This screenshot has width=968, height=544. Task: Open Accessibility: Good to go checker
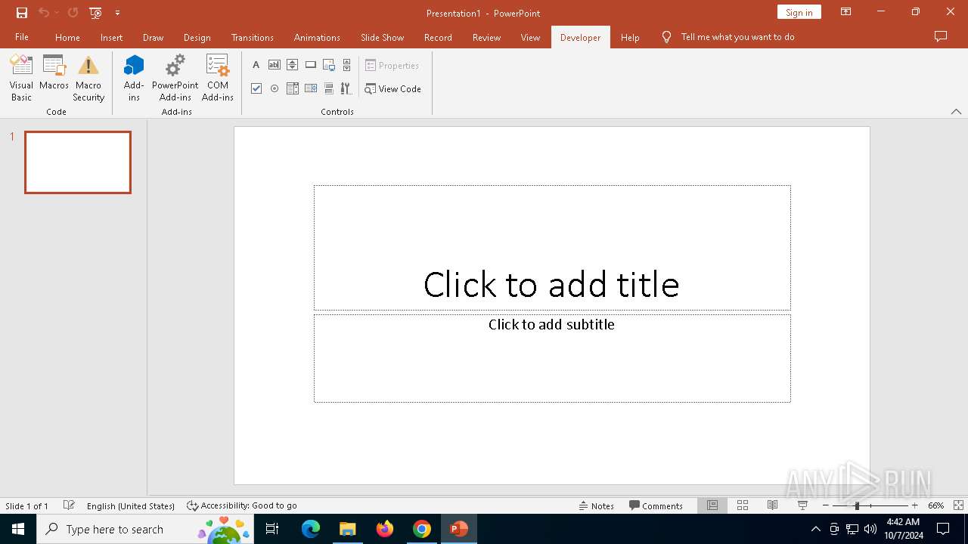(242, 505)
